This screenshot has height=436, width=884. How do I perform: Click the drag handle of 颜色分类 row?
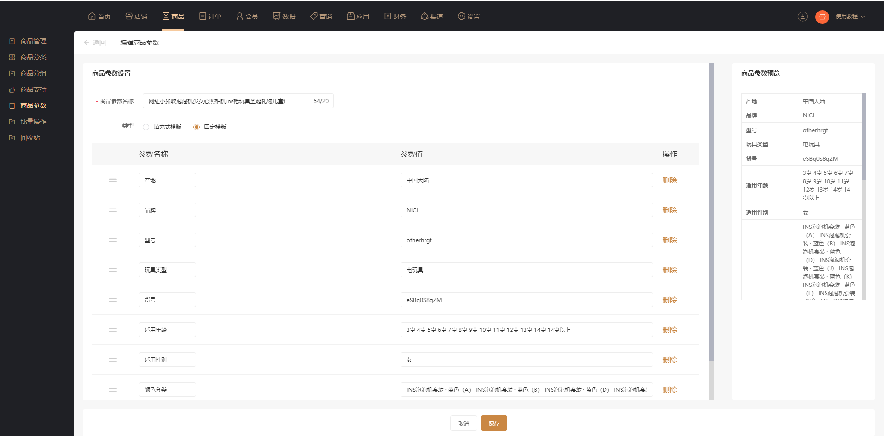point(113,390)
